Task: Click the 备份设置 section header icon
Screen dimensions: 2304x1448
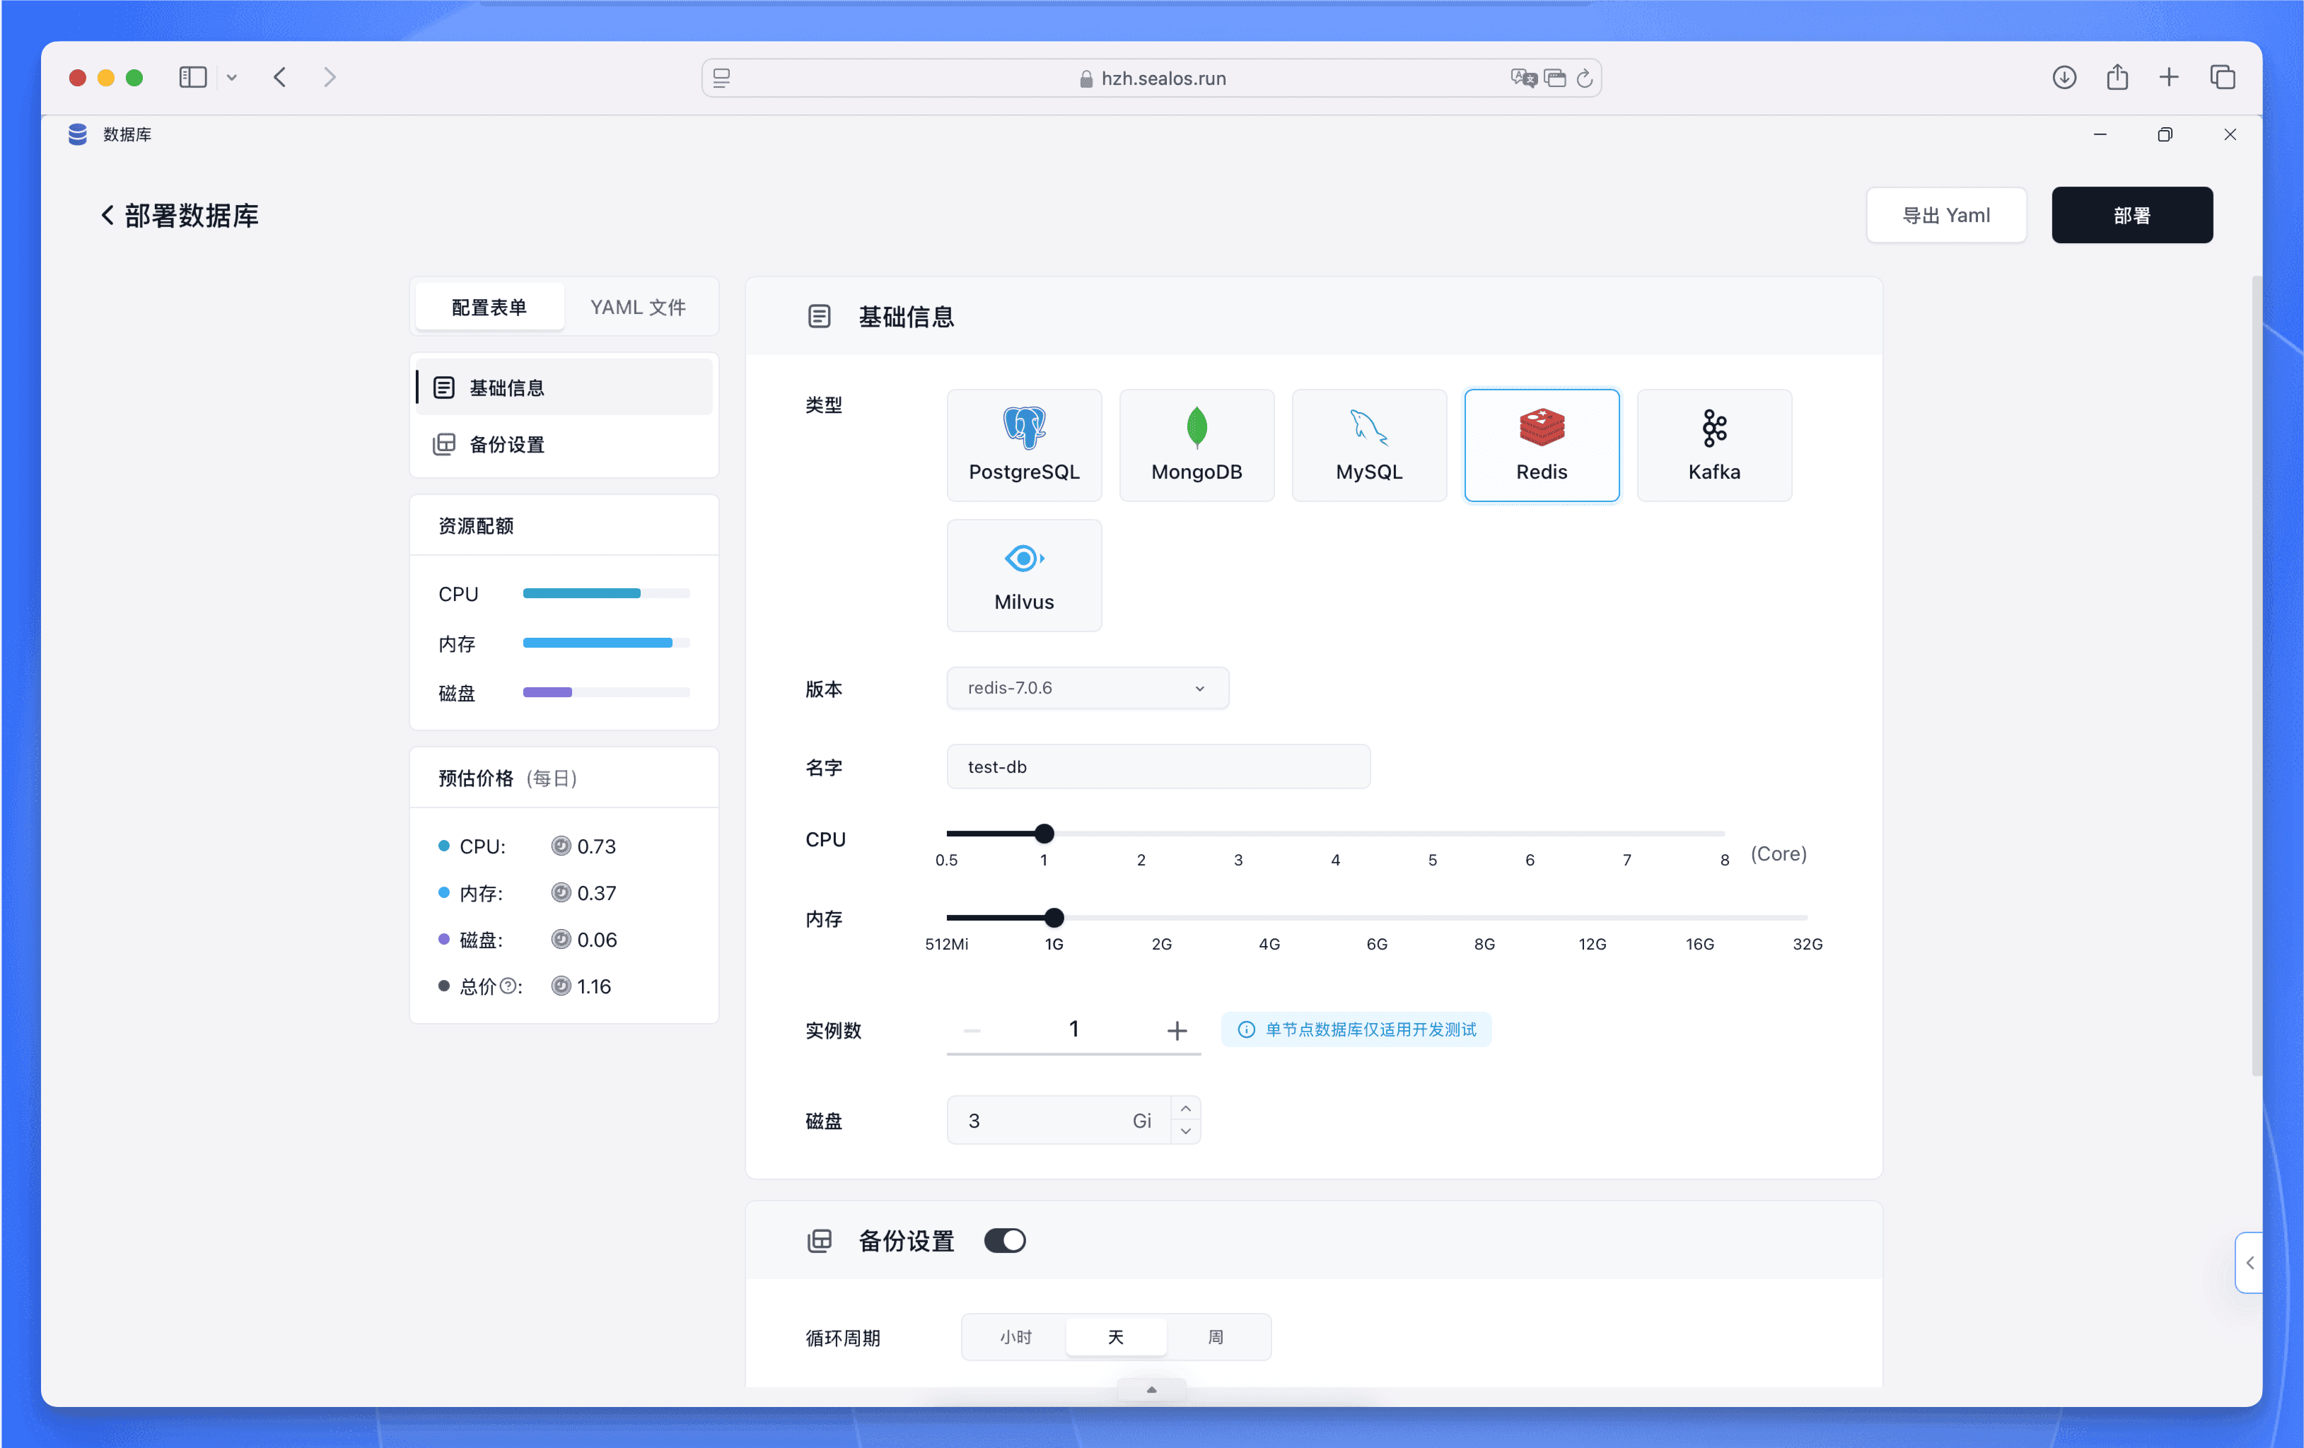Action: tap(819, 1240)
